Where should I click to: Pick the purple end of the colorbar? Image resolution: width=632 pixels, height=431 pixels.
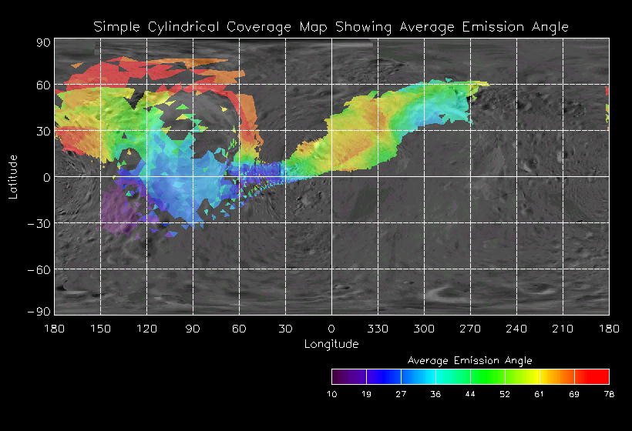[x=338, y=376]
